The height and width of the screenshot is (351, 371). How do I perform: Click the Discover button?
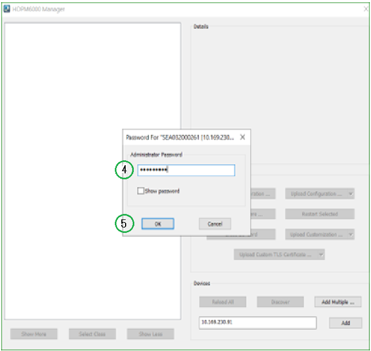280,302
